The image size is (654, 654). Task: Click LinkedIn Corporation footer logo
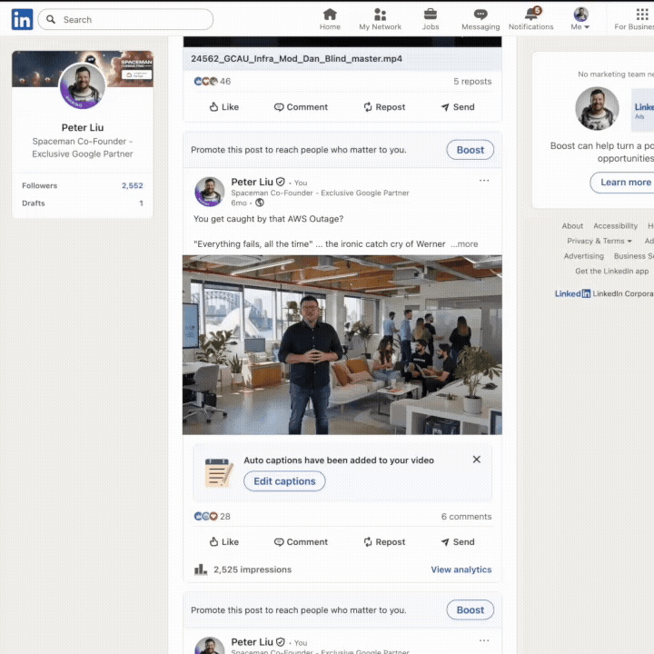[x=572, y=293]
